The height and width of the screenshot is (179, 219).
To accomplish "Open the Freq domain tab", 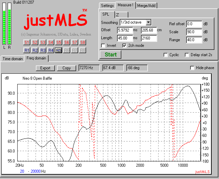I will tap(36, 58).
